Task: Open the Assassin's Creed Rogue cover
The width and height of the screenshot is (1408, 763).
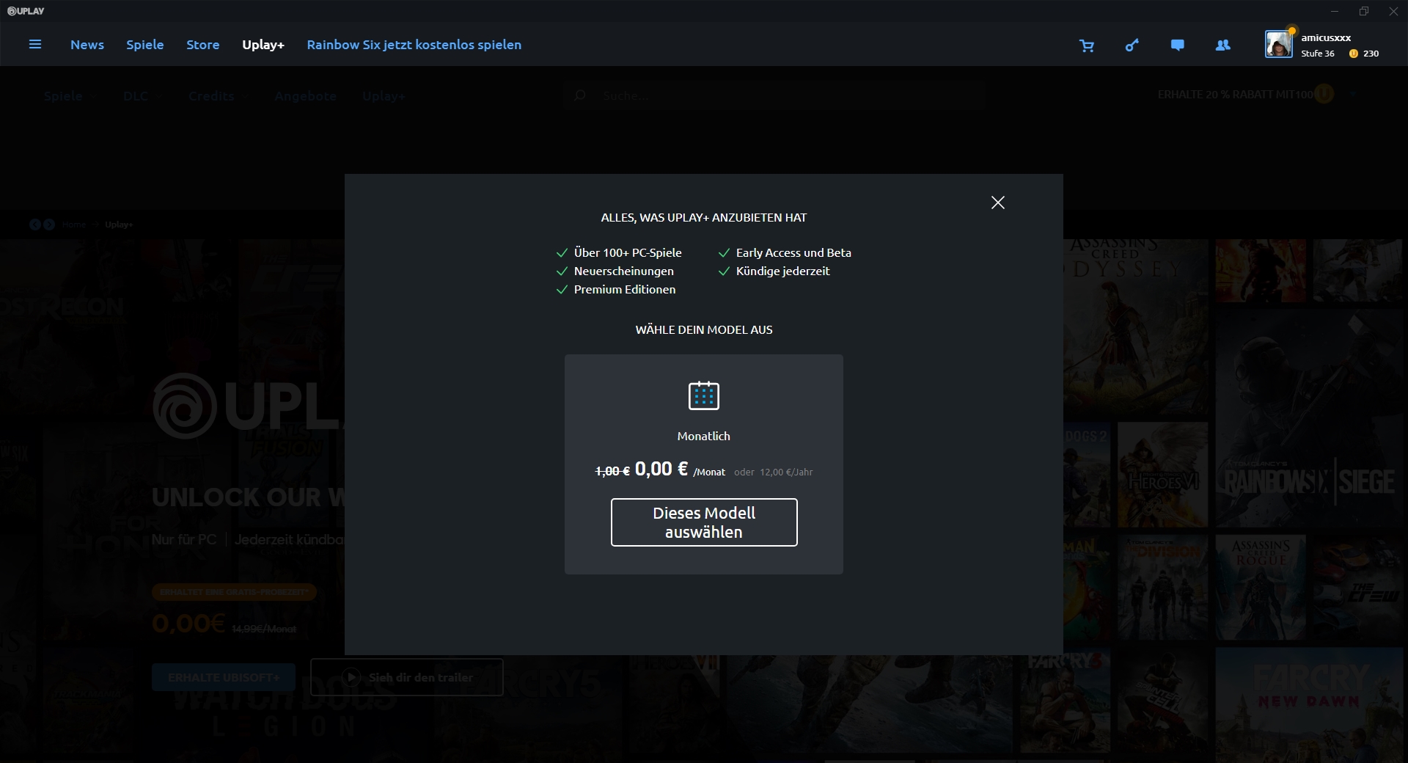Action: pyautogui.click(x=1260, y=587)
